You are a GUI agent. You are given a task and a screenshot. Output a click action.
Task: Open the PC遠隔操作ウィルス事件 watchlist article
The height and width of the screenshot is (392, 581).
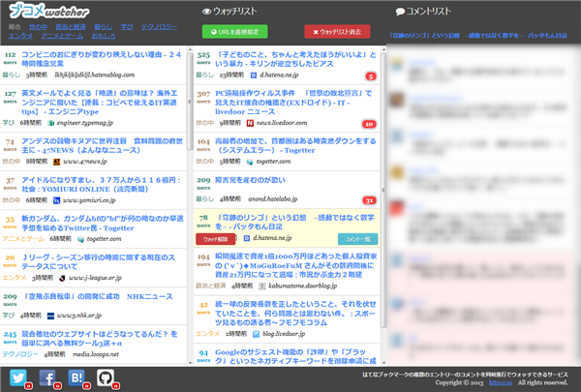(x=293, y=103)
